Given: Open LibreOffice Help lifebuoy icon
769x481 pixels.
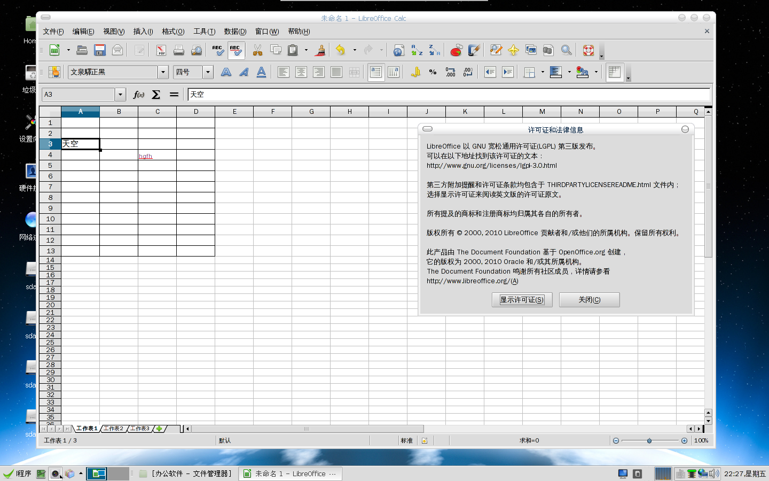Looking at the screenshot, I should pos(588,50).
